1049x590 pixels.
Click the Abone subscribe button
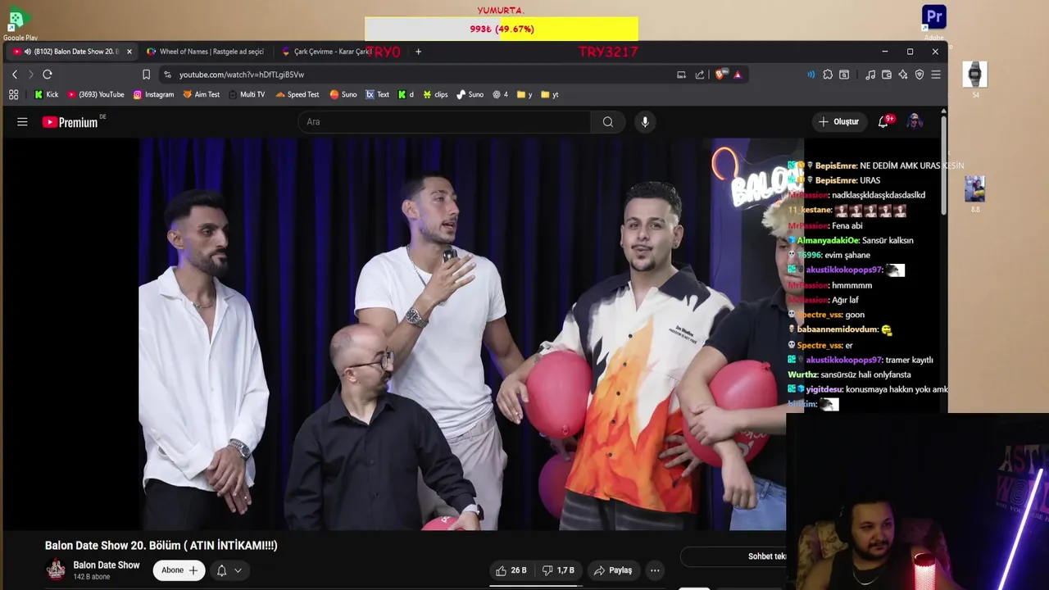point(179,570)
